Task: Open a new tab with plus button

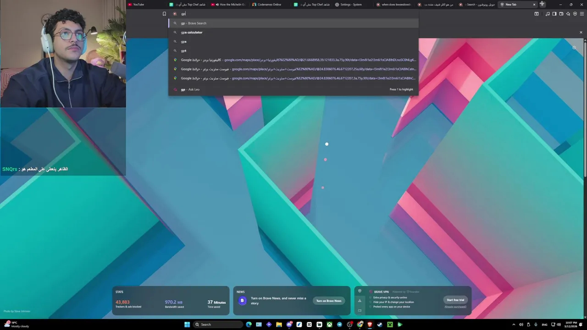Action: [x=542, y=4]
